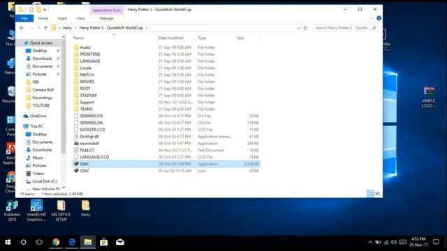Open Local Disk (C:) in sidebar
Screen dimensions: 447x251
click(x=45, y=181)
